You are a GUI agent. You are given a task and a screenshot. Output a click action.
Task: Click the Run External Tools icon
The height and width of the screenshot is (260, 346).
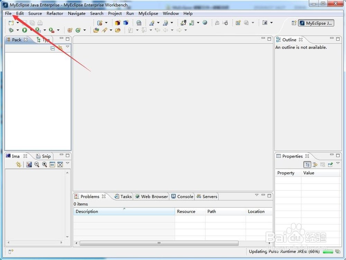(52, 30)
